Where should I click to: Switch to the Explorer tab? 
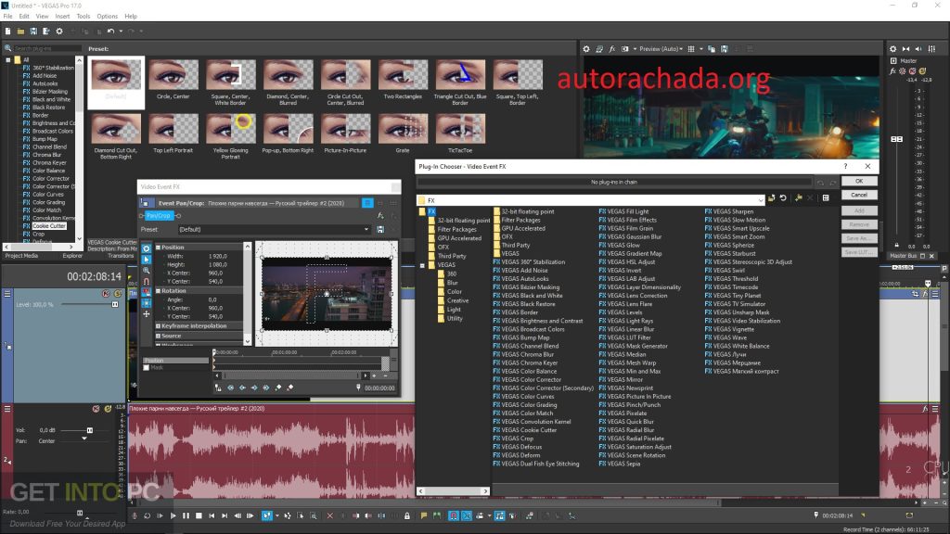click(x=72, y=256)
